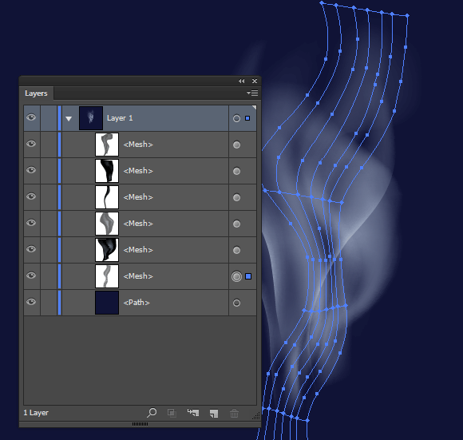The height and width of the screenshot is (440, 463).
Task: Toggle visibility of the Path item
Action: (31, 302)
